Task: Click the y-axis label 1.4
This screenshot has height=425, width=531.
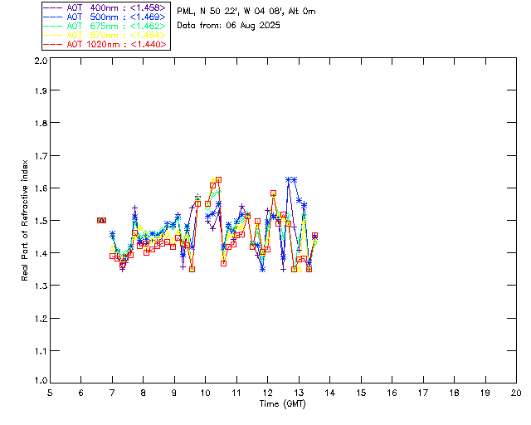Action: [x=41, y=253]
